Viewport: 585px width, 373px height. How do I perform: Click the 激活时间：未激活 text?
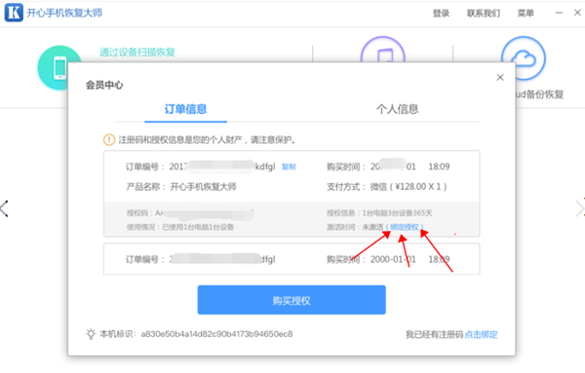pos(355,227)
